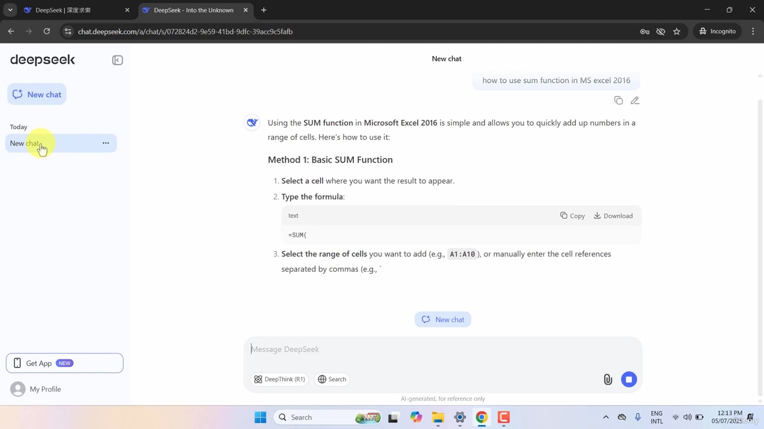Viewport: 764px width, 429px height.
Task: Open a new browser tab
Action: (264, 10)
